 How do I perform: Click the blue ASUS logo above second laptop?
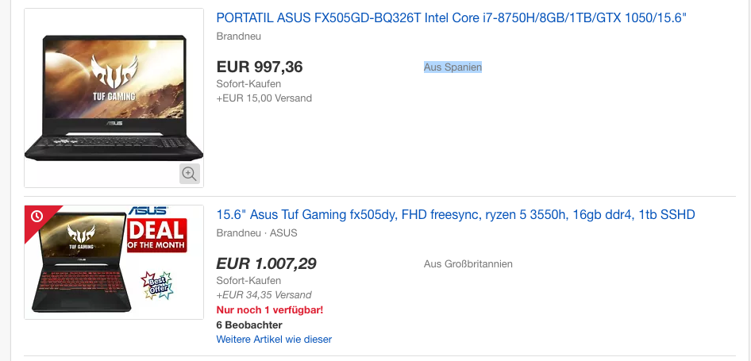(148, 210)
